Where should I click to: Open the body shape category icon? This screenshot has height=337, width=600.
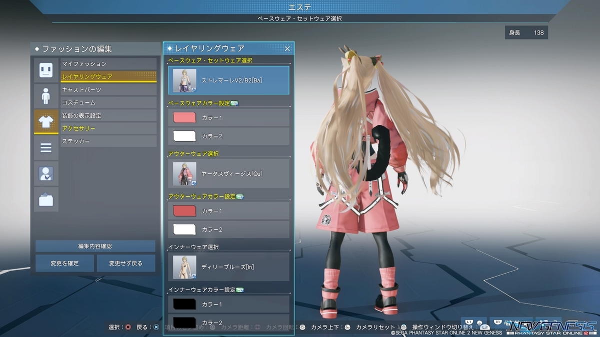coord(46,96)
